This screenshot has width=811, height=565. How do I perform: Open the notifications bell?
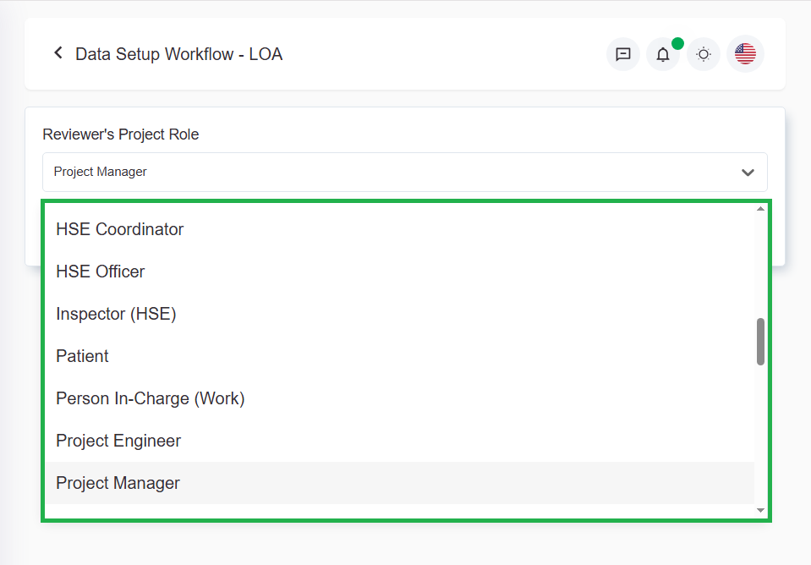tap(663, 54)
